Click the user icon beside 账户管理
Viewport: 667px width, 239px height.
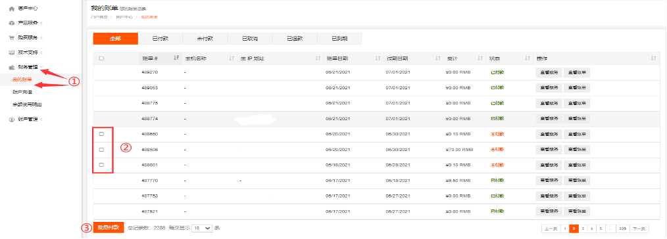point(11,119)
